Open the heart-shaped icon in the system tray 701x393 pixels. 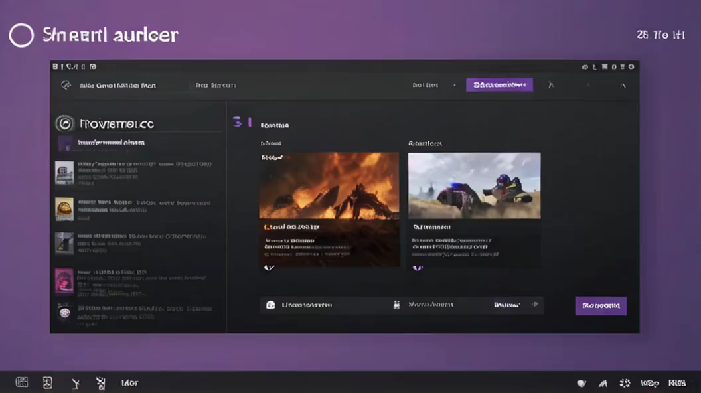tap(582, 383)
